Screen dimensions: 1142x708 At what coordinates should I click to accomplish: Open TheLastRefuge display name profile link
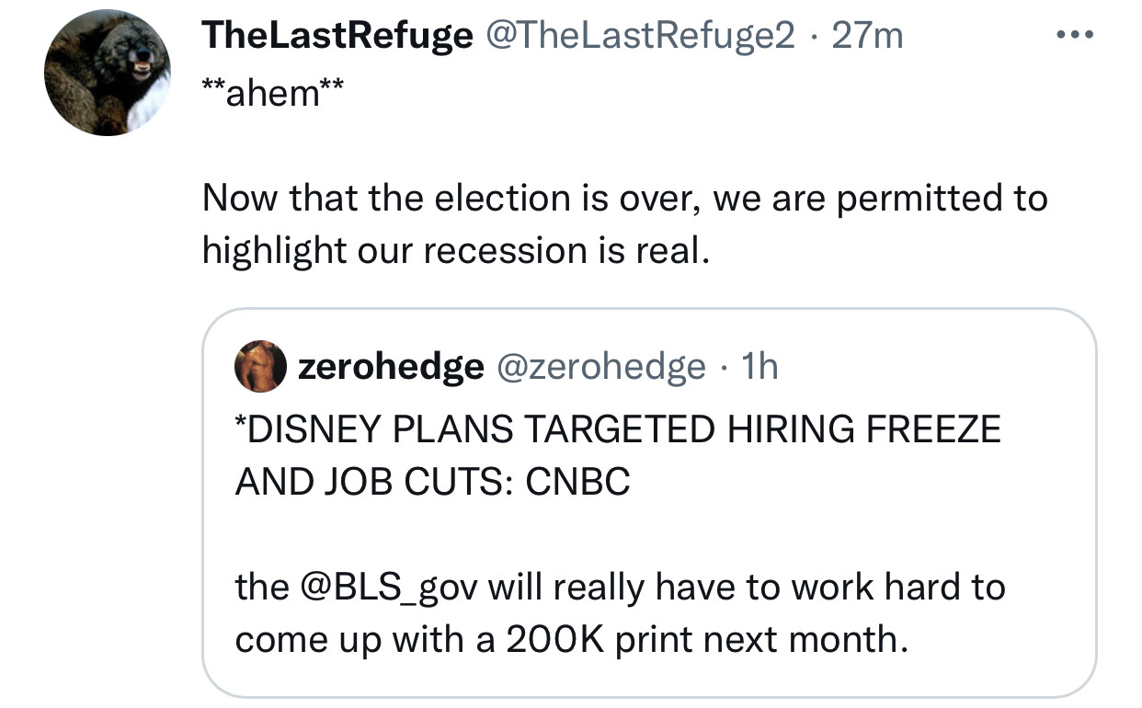(337, 36)
